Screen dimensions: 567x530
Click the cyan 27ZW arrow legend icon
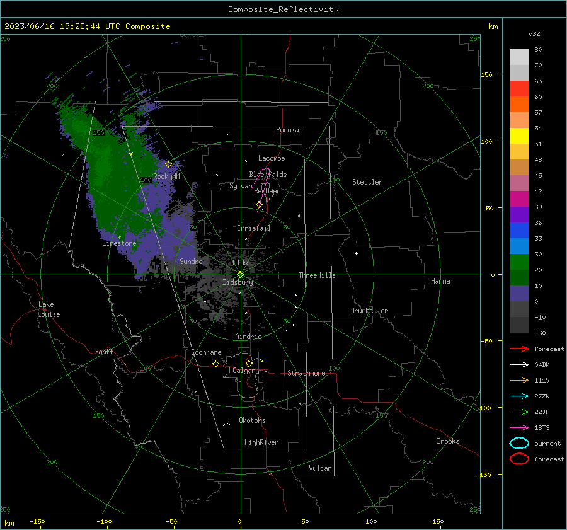tap(519, 396)
